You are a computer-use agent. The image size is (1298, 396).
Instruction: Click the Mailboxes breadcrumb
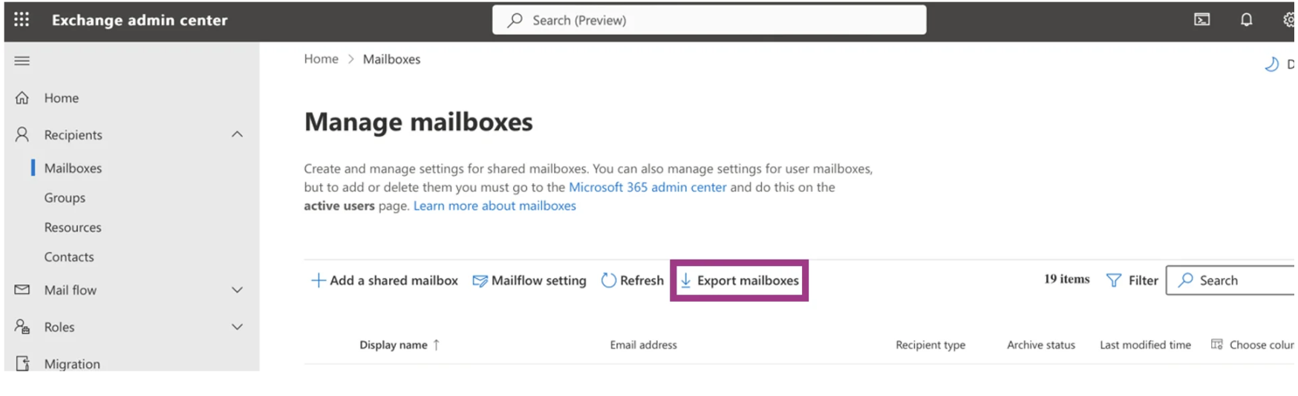(391, 59)
